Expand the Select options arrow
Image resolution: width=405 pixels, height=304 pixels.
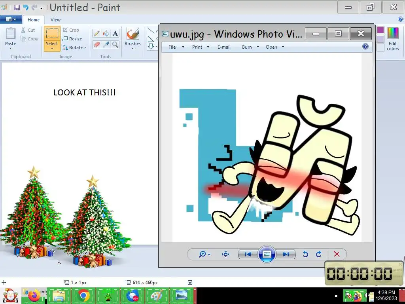pyautogui.click(x=52, y=48)
